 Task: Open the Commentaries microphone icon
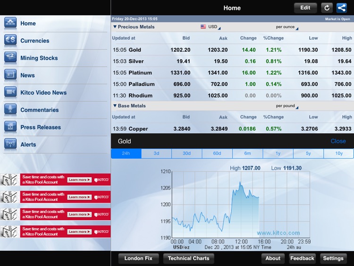click(x=10, y=110)
